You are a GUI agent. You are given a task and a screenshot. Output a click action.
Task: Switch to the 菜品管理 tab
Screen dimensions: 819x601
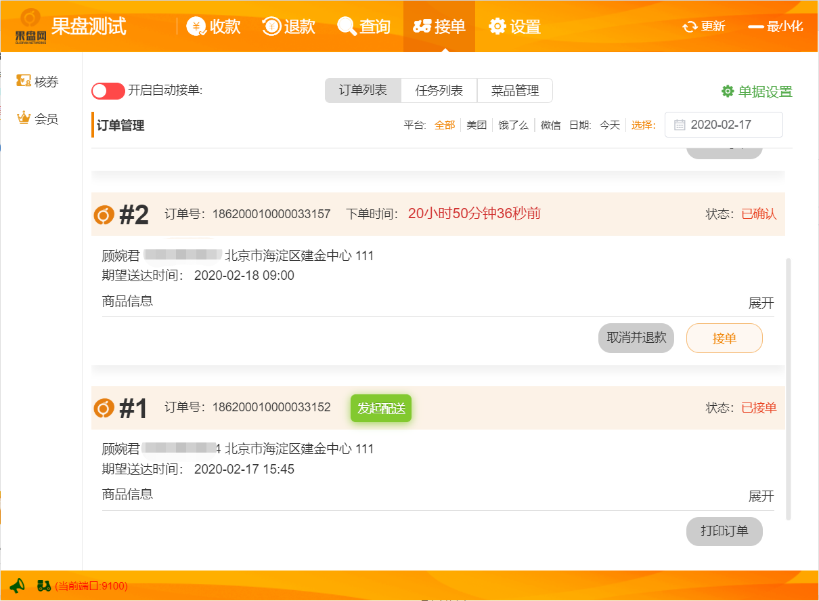tap(514, 91)
